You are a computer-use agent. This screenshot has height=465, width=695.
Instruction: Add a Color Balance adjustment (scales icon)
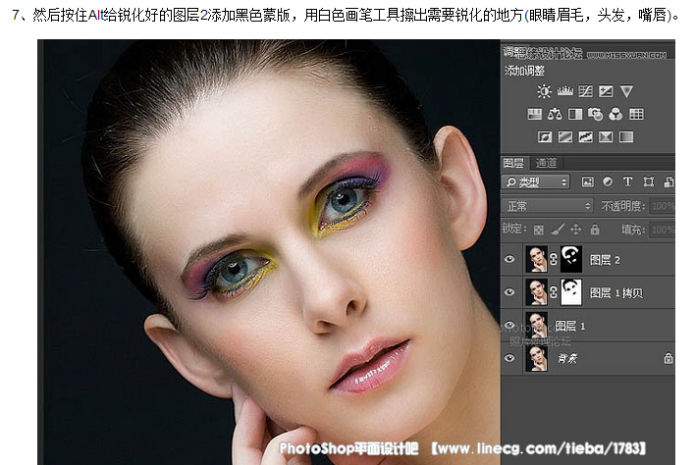[x=555, y=114]
